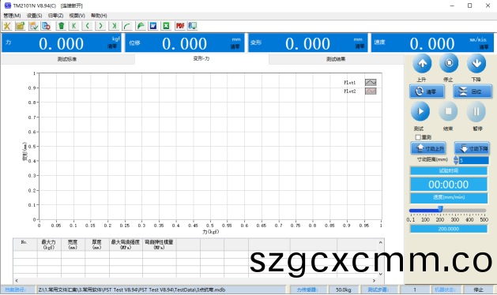Toggle Plot2 legend swatch

coord(371,91)
